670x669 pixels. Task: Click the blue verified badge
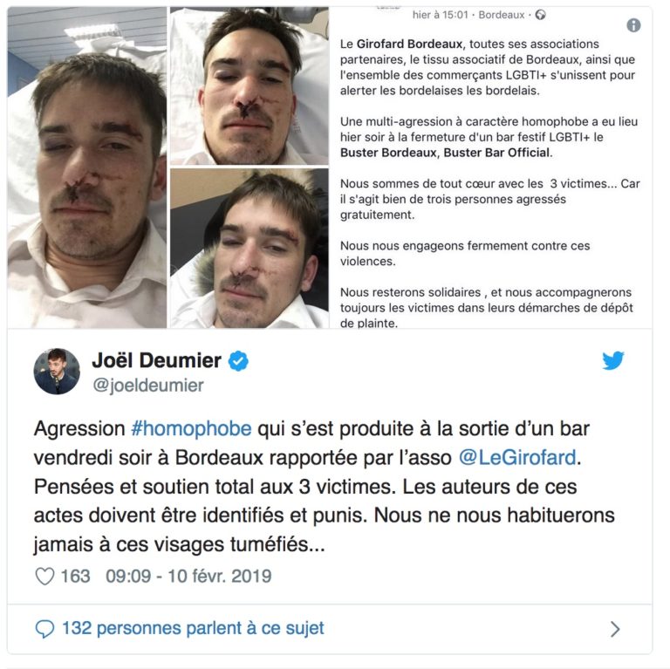[238, 360]
